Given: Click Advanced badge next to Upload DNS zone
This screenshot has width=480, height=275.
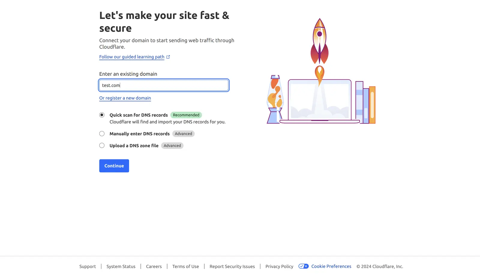Looking at the screenshot, I should pyautogui.click(x=172, y=146).
